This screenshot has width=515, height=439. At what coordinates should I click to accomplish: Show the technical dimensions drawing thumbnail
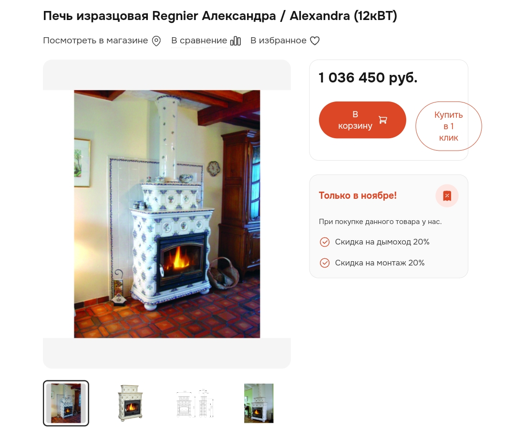195,403
